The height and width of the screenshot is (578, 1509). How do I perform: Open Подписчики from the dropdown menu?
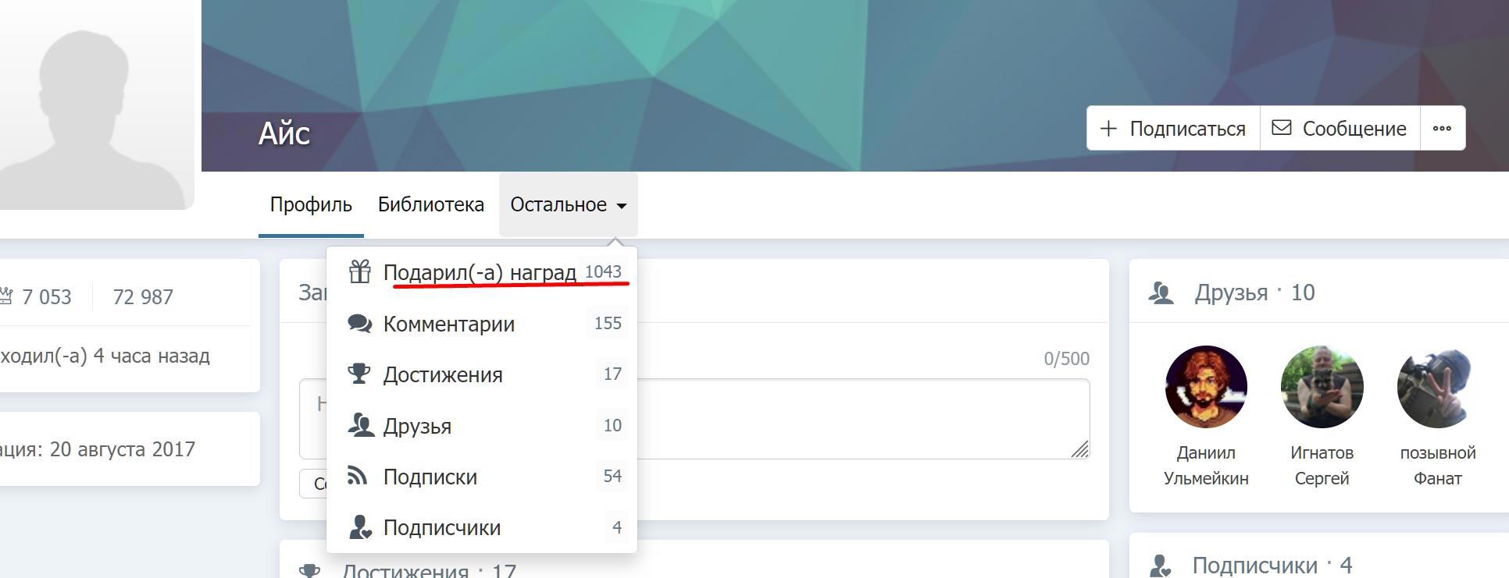click(x=482, y=527)
